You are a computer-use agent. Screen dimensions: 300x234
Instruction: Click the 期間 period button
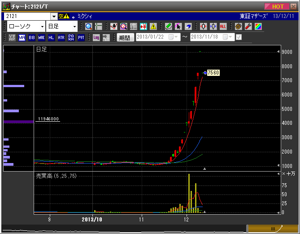point(125,38)
